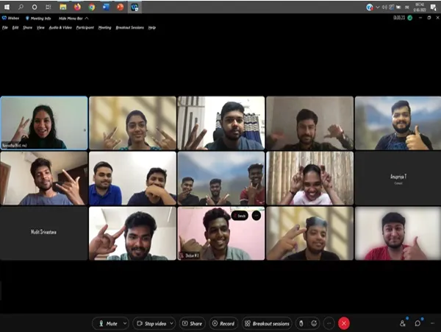Open the Participants panel icon
Viewport: 441px width, 332px height.
click(x=403, y=323)
